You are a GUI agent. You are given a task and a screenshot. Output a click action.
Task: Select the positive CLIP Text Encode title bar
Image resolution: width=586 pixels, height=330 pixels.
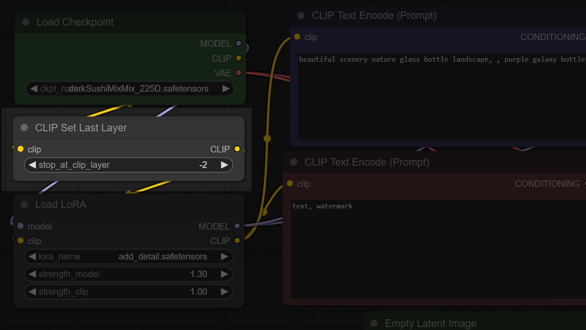[x=438, y=15]
